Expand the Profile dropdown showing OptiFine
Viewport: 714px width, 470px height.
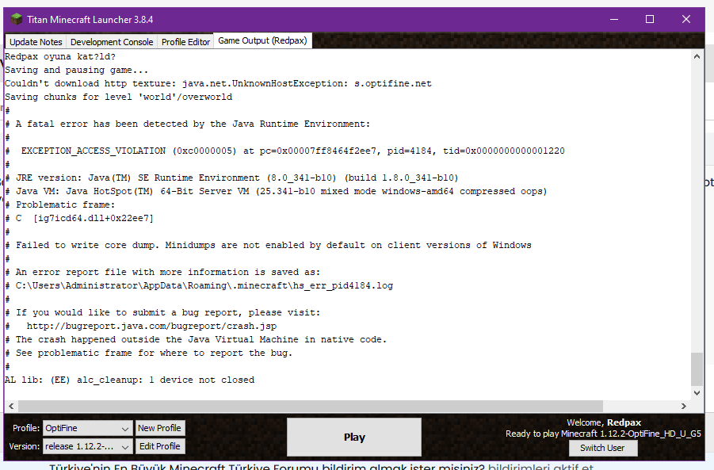click(x=87, y=428)
